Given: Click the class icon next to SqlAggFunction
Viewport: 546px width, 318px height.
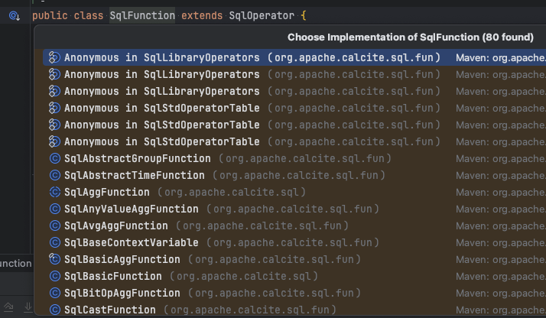Looking at the screenshot, I should (x=54, y=192).
